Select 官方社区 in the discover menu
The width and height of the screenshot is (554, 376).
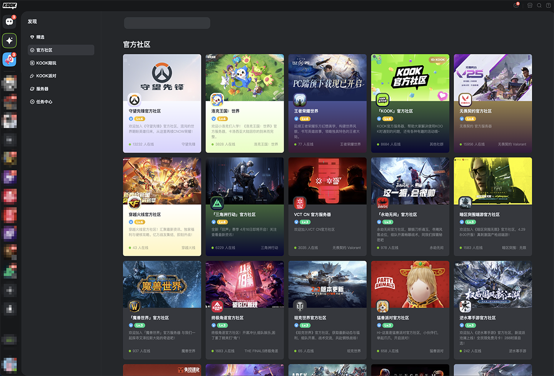click(61, 50)
